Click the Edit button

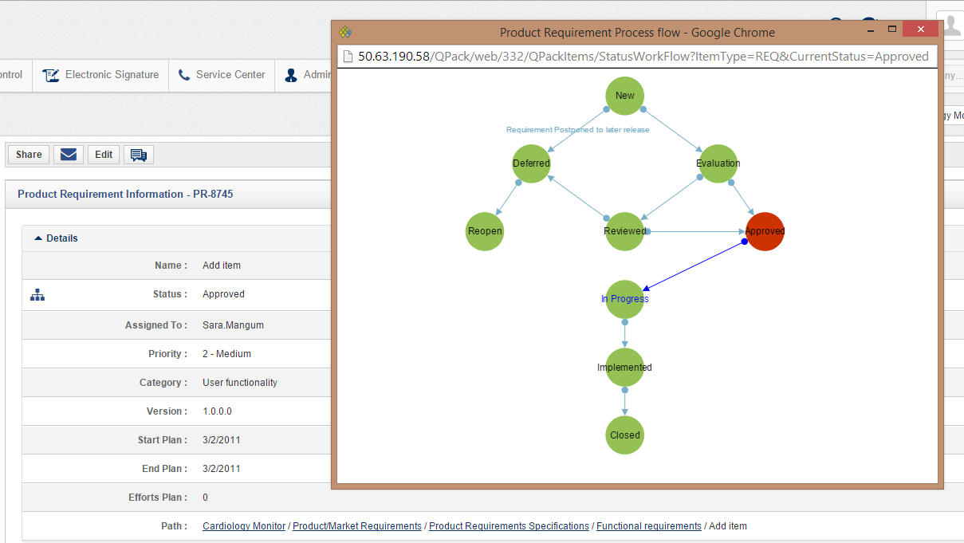(104, 155)
